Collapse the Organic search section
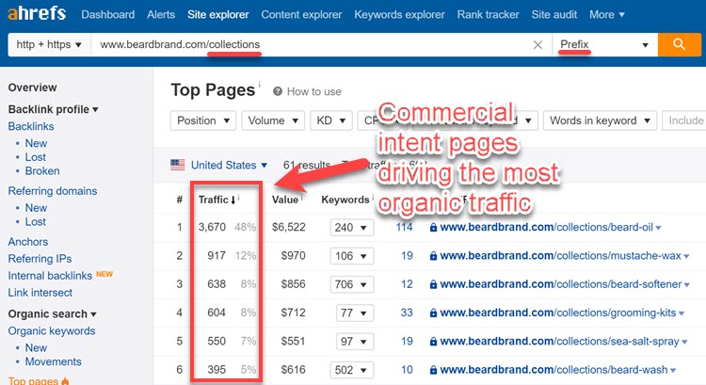Image resolution: width=706 pixels, height=385 pixels. tap(52, 313)
